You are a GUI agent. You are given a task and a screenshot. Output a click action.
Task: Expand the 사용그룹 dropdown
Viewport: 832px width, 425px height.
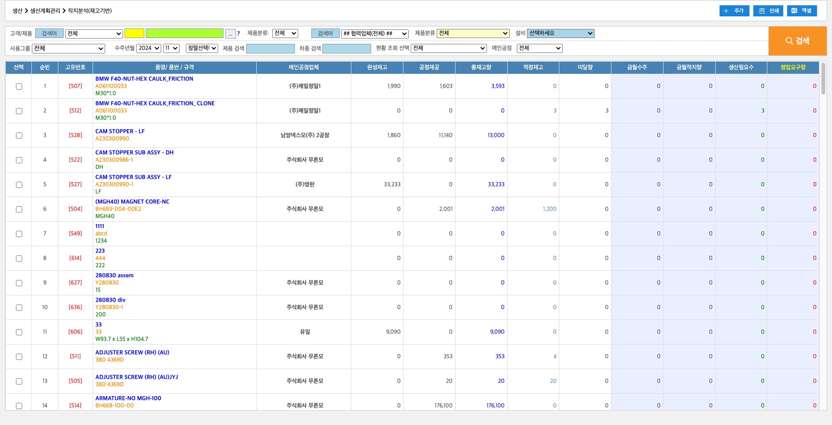pos(68,48)
